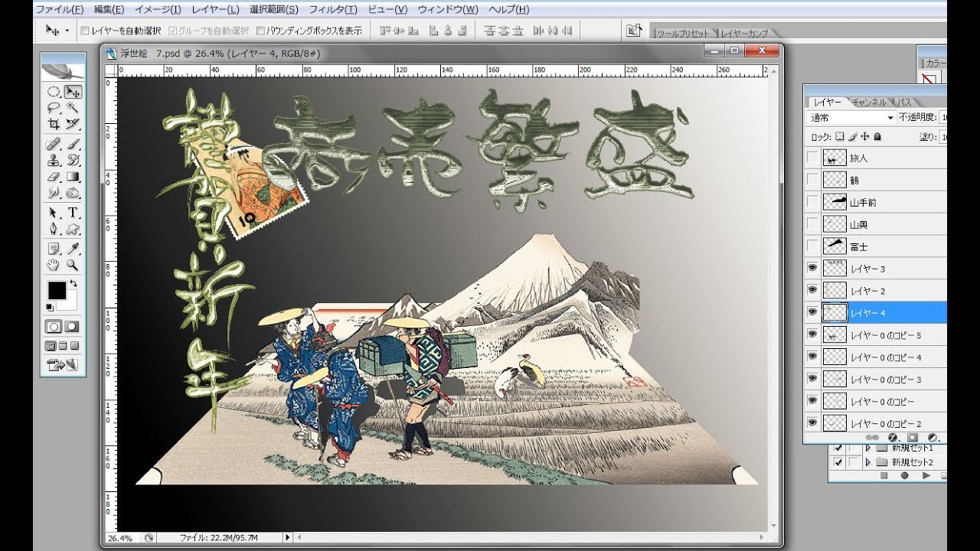980x551 pixels.
Task: Hide the レイヤー 4 layer
Action: (x=812, y=312)
